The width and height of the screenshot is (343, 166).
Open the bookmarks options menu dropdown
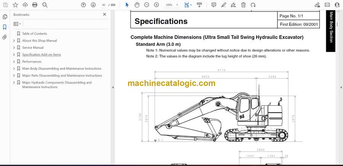pos(17,24)
